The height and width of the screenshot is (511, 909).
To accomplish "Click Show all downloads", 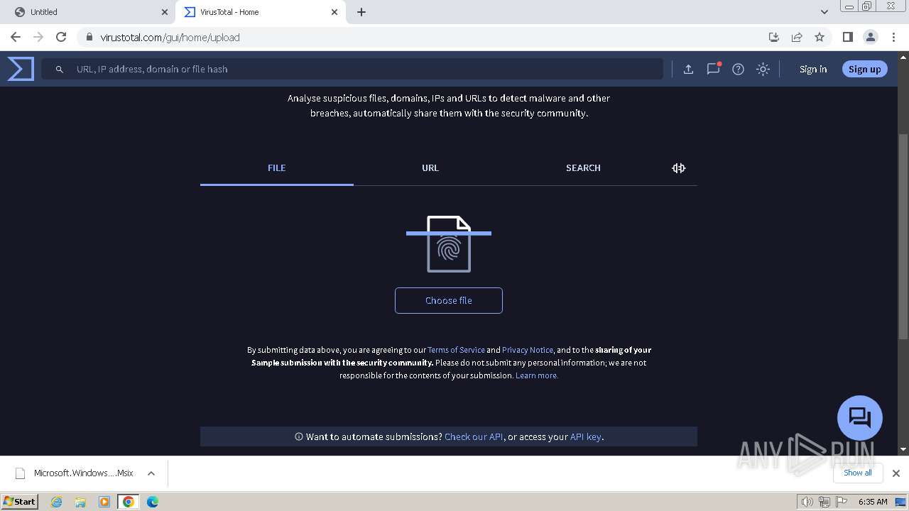I will click(858, 473).
